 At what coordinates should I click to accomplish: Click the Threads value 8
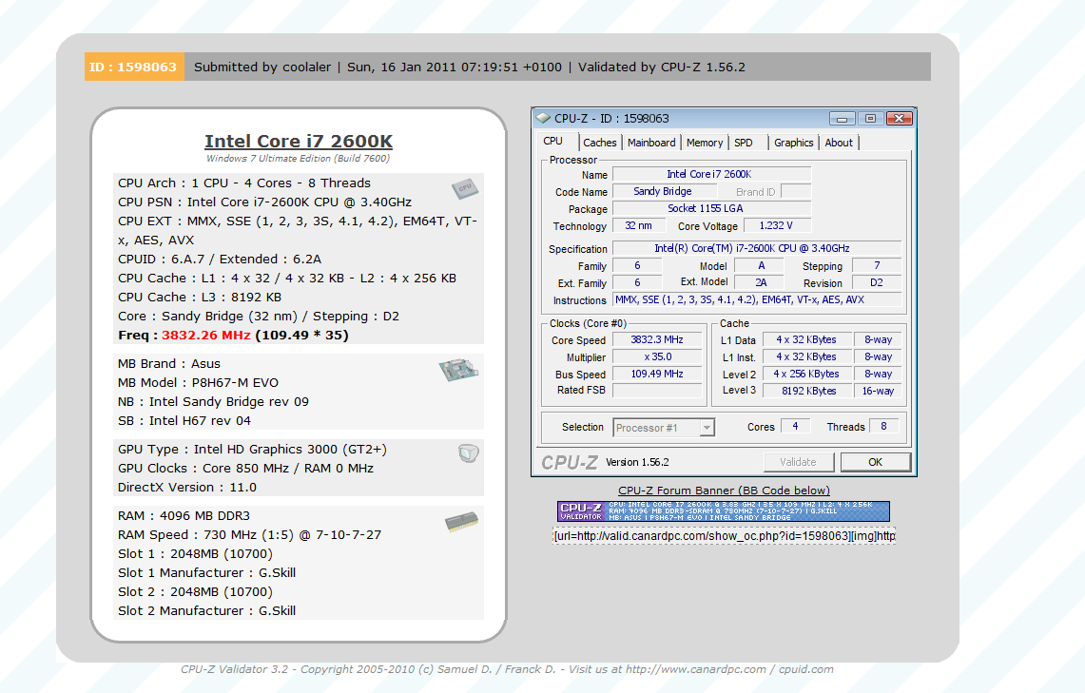click(883, 426)
